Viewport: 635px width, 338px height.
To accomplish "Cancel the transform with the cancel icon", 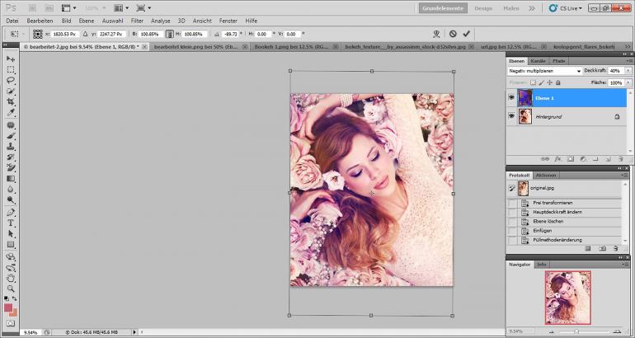I will pos(453,34).
